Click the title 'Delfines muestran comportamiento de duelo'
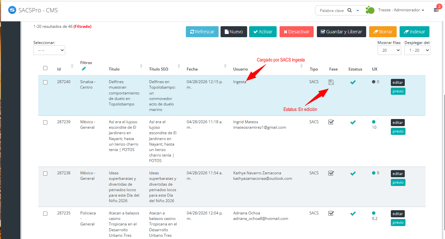Image resolution: width=445 pixels, height=239 pixels. [124, 93]
